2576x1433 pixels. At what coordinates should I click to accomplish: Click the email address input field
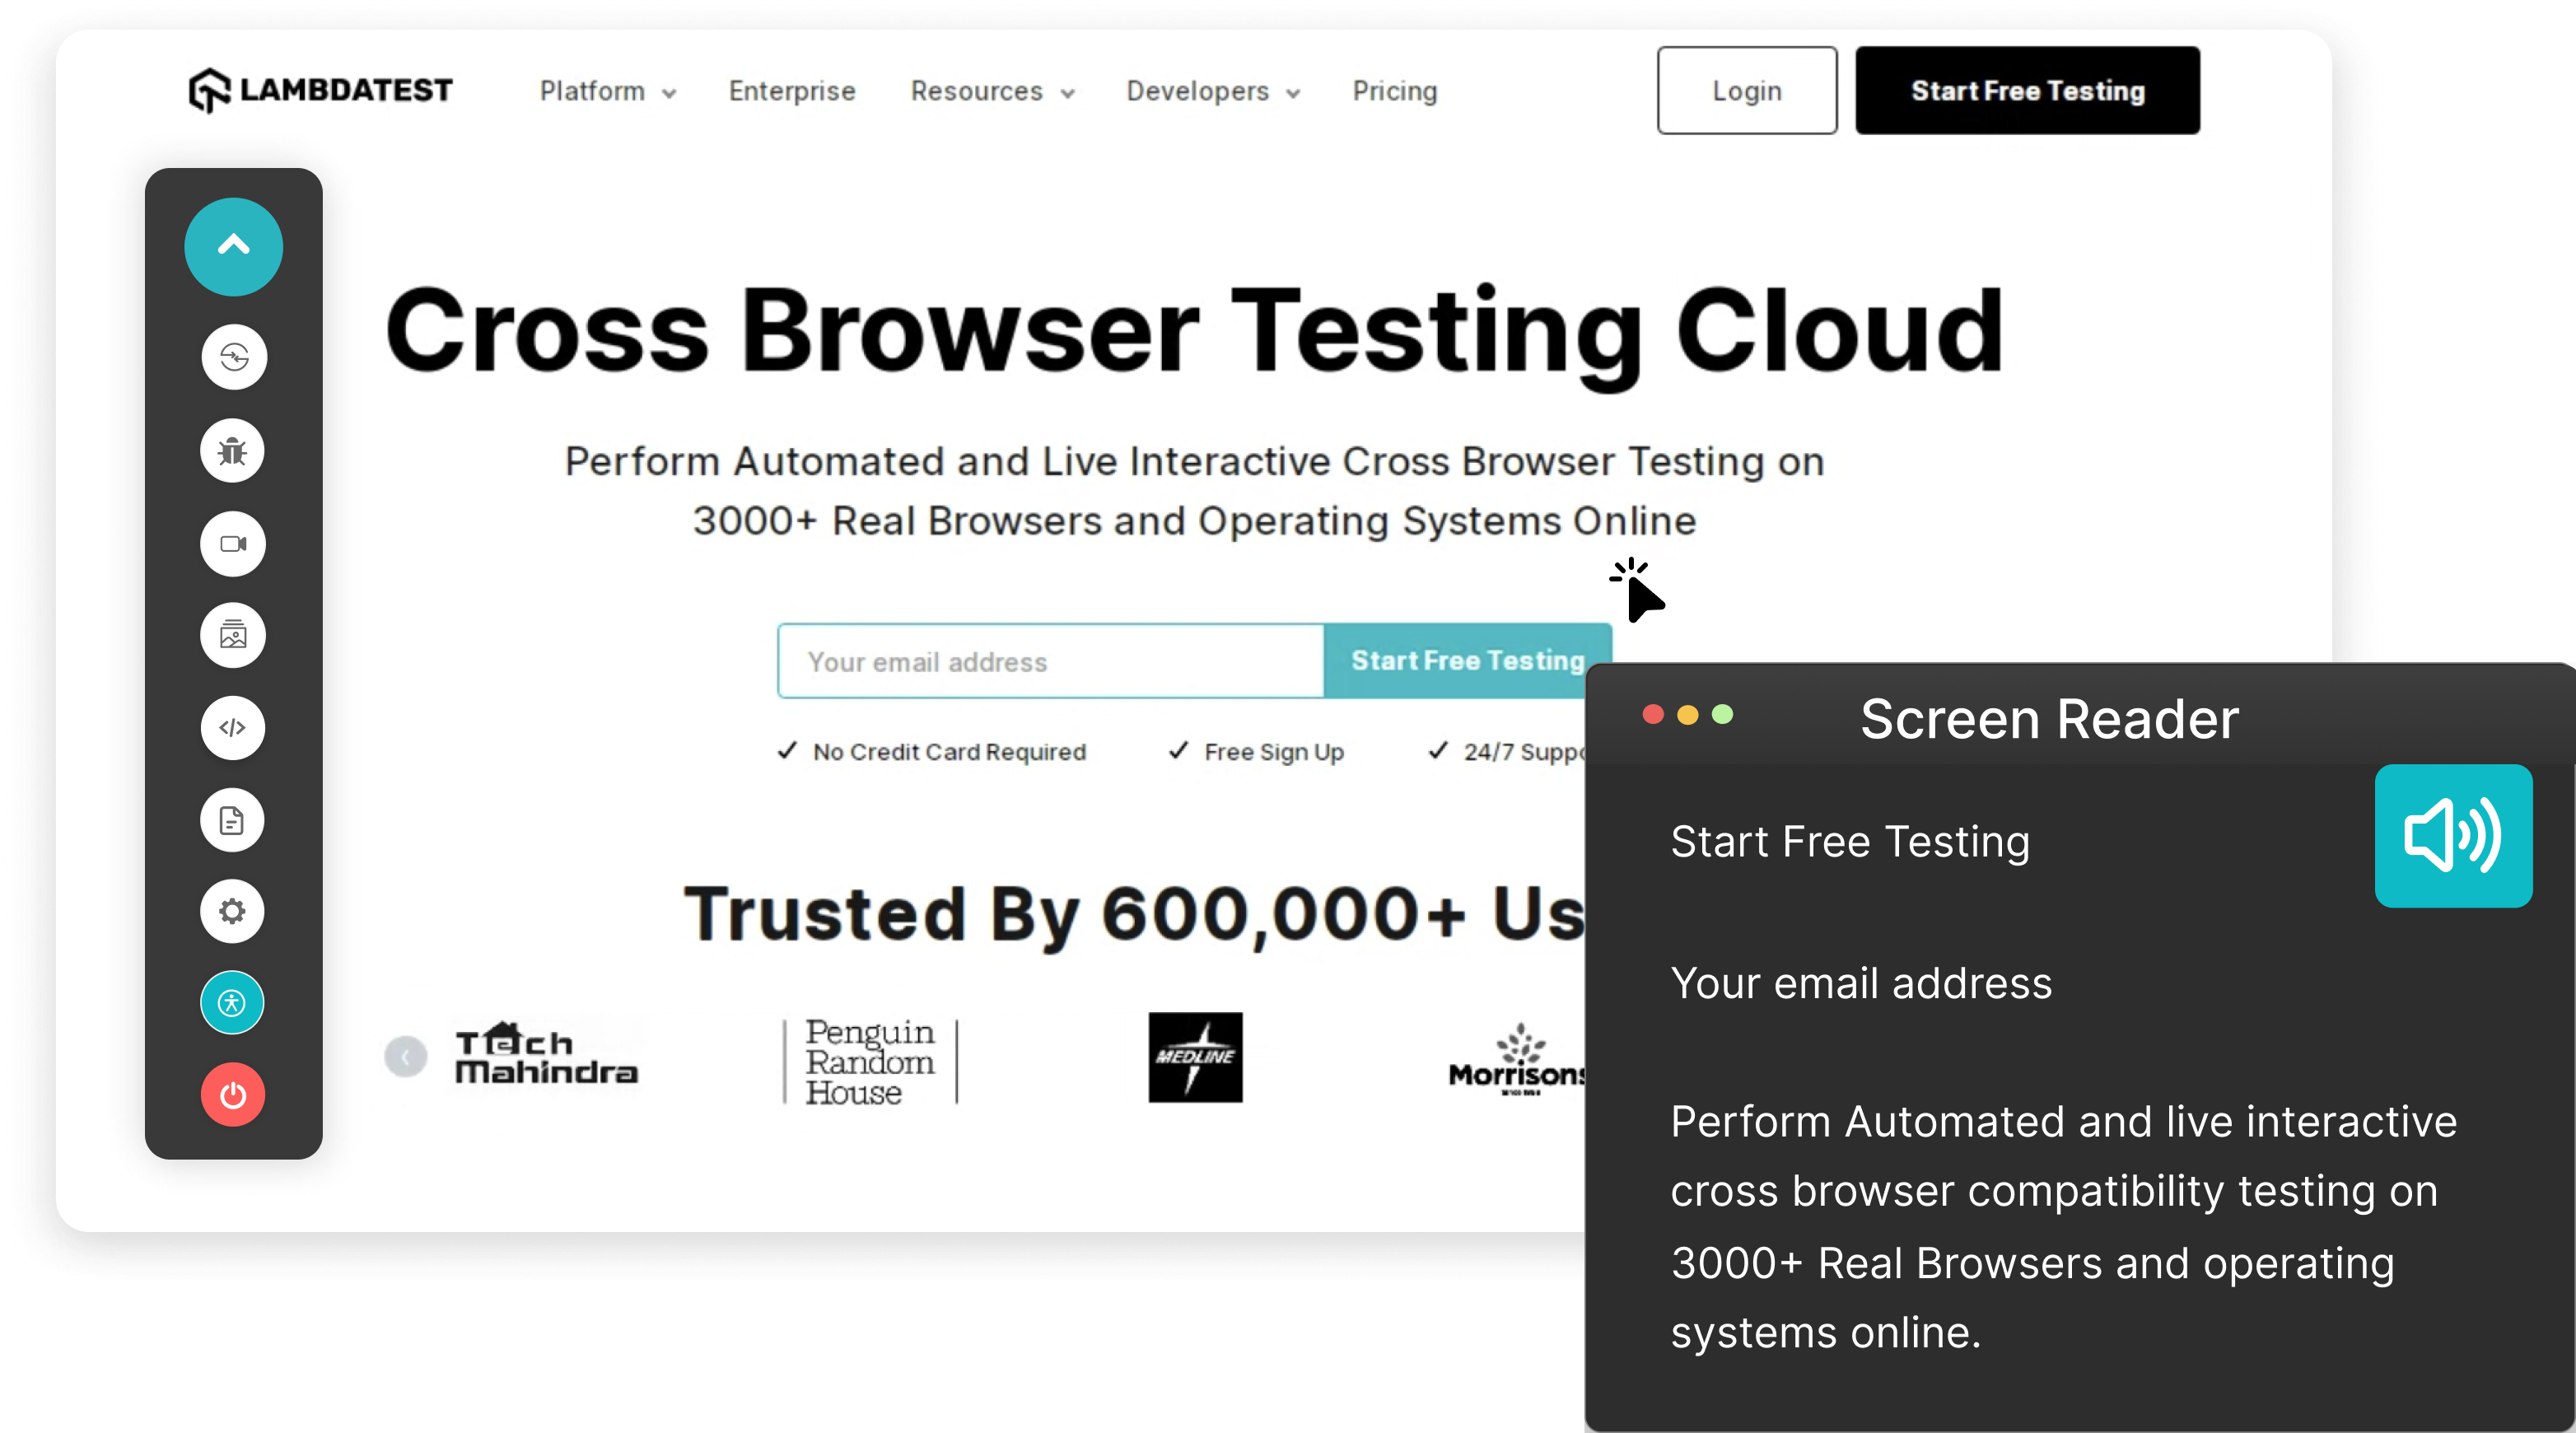click(x=1048, y=661)
